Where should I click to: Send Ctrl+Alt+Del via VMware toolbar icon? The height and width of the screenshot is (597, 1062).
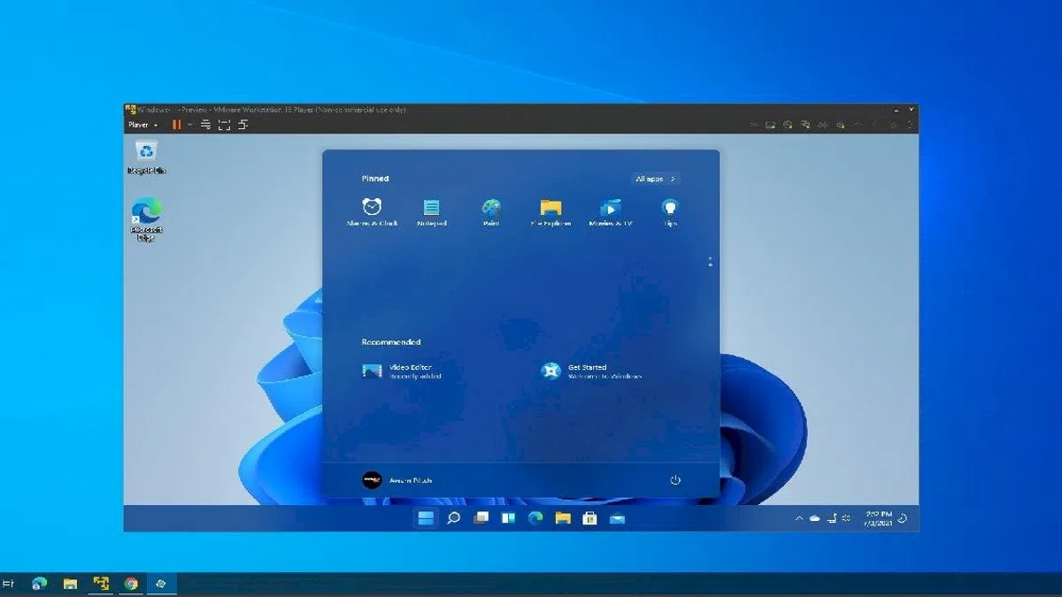(x=204, y=125)
